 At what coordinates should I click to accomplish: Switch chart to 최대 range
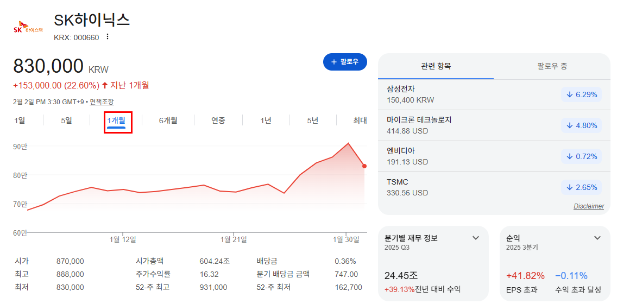360,121
